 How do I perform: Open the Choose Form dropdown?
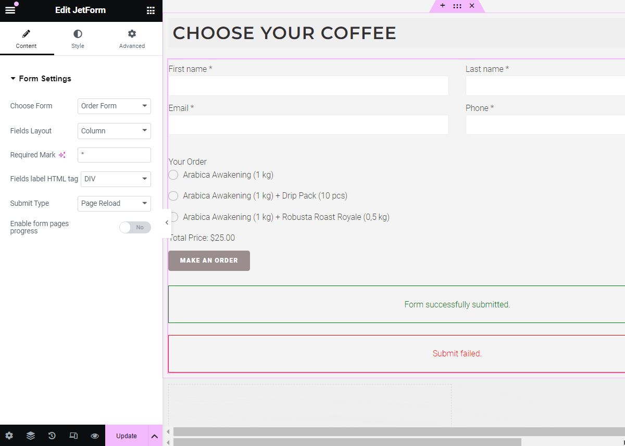(114, 106)
